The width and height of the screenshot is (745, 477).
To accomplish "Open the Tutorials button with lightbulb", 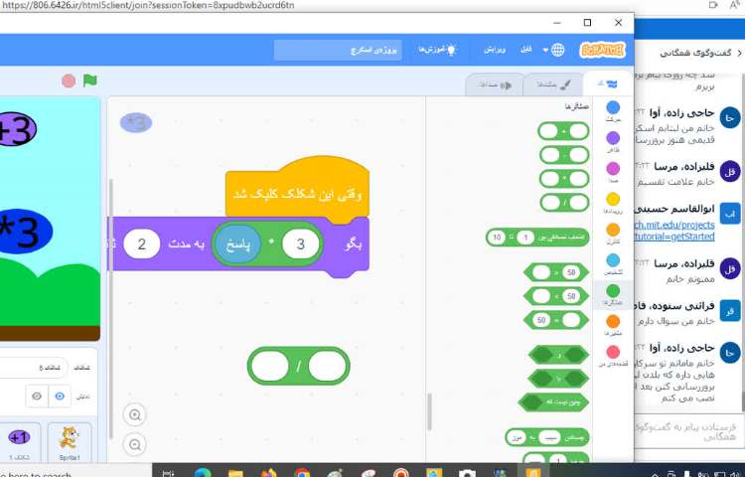I will (x=436, y=50).
